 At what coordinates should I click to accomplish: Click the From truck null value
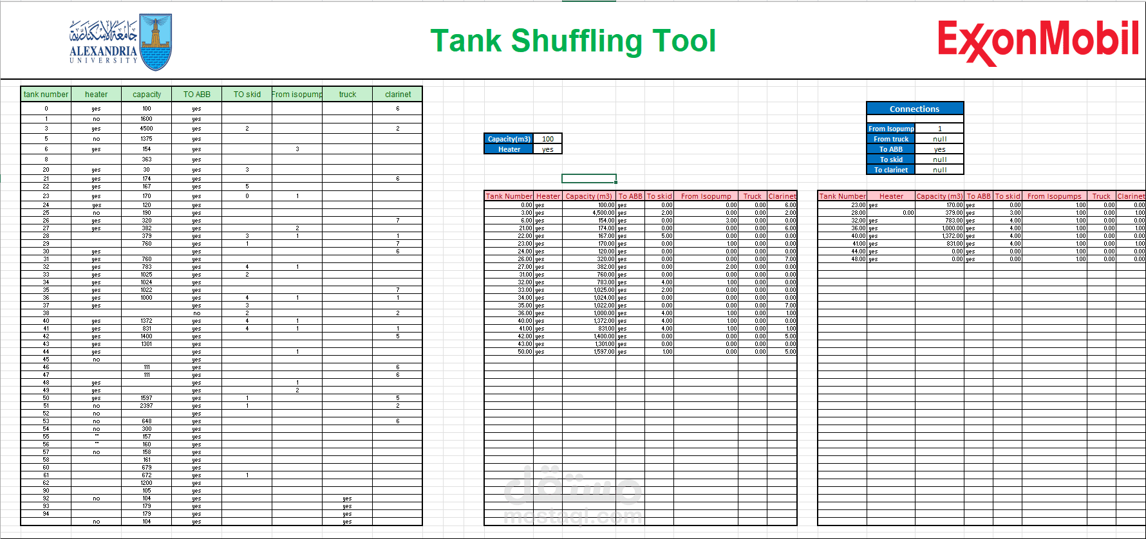tap(939, 139)
